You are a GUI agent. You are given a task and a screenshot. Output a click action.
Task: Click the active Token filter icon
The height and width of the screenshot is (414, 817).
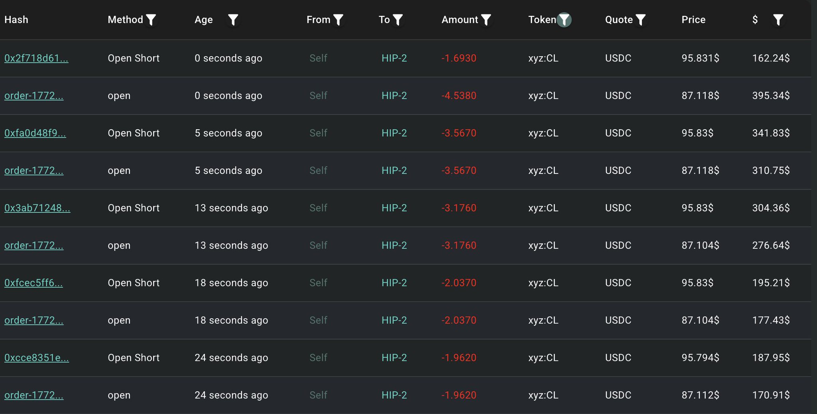coord(564,20)
